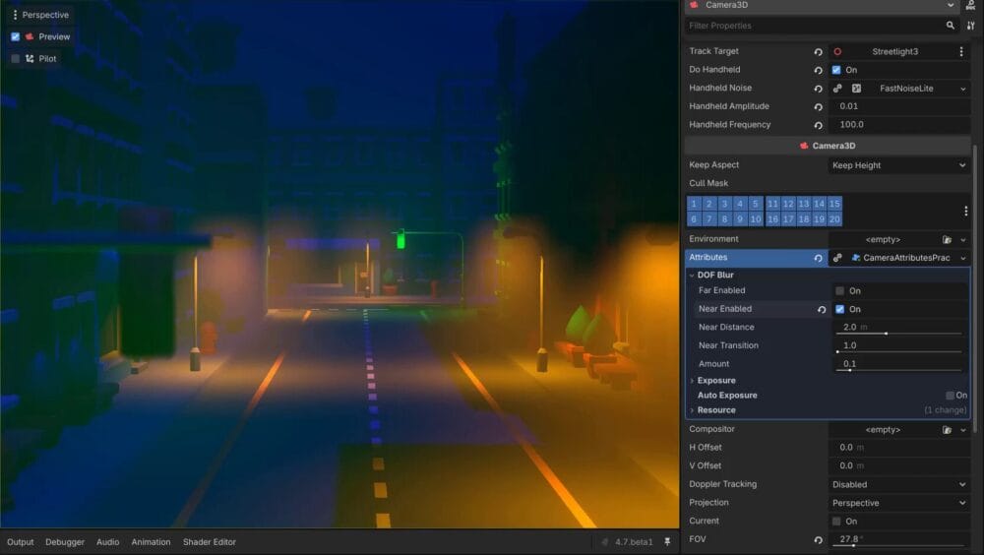Open the Debugger bottom panel
Screen dimensions: 984x555
pos(65,542)
